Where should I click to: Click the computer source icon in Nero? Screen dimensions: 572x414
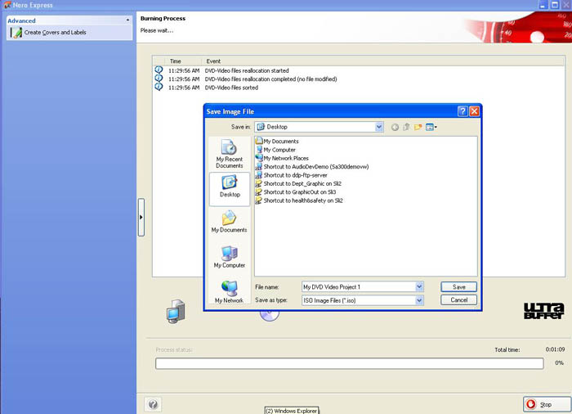[x=176, y=312]
